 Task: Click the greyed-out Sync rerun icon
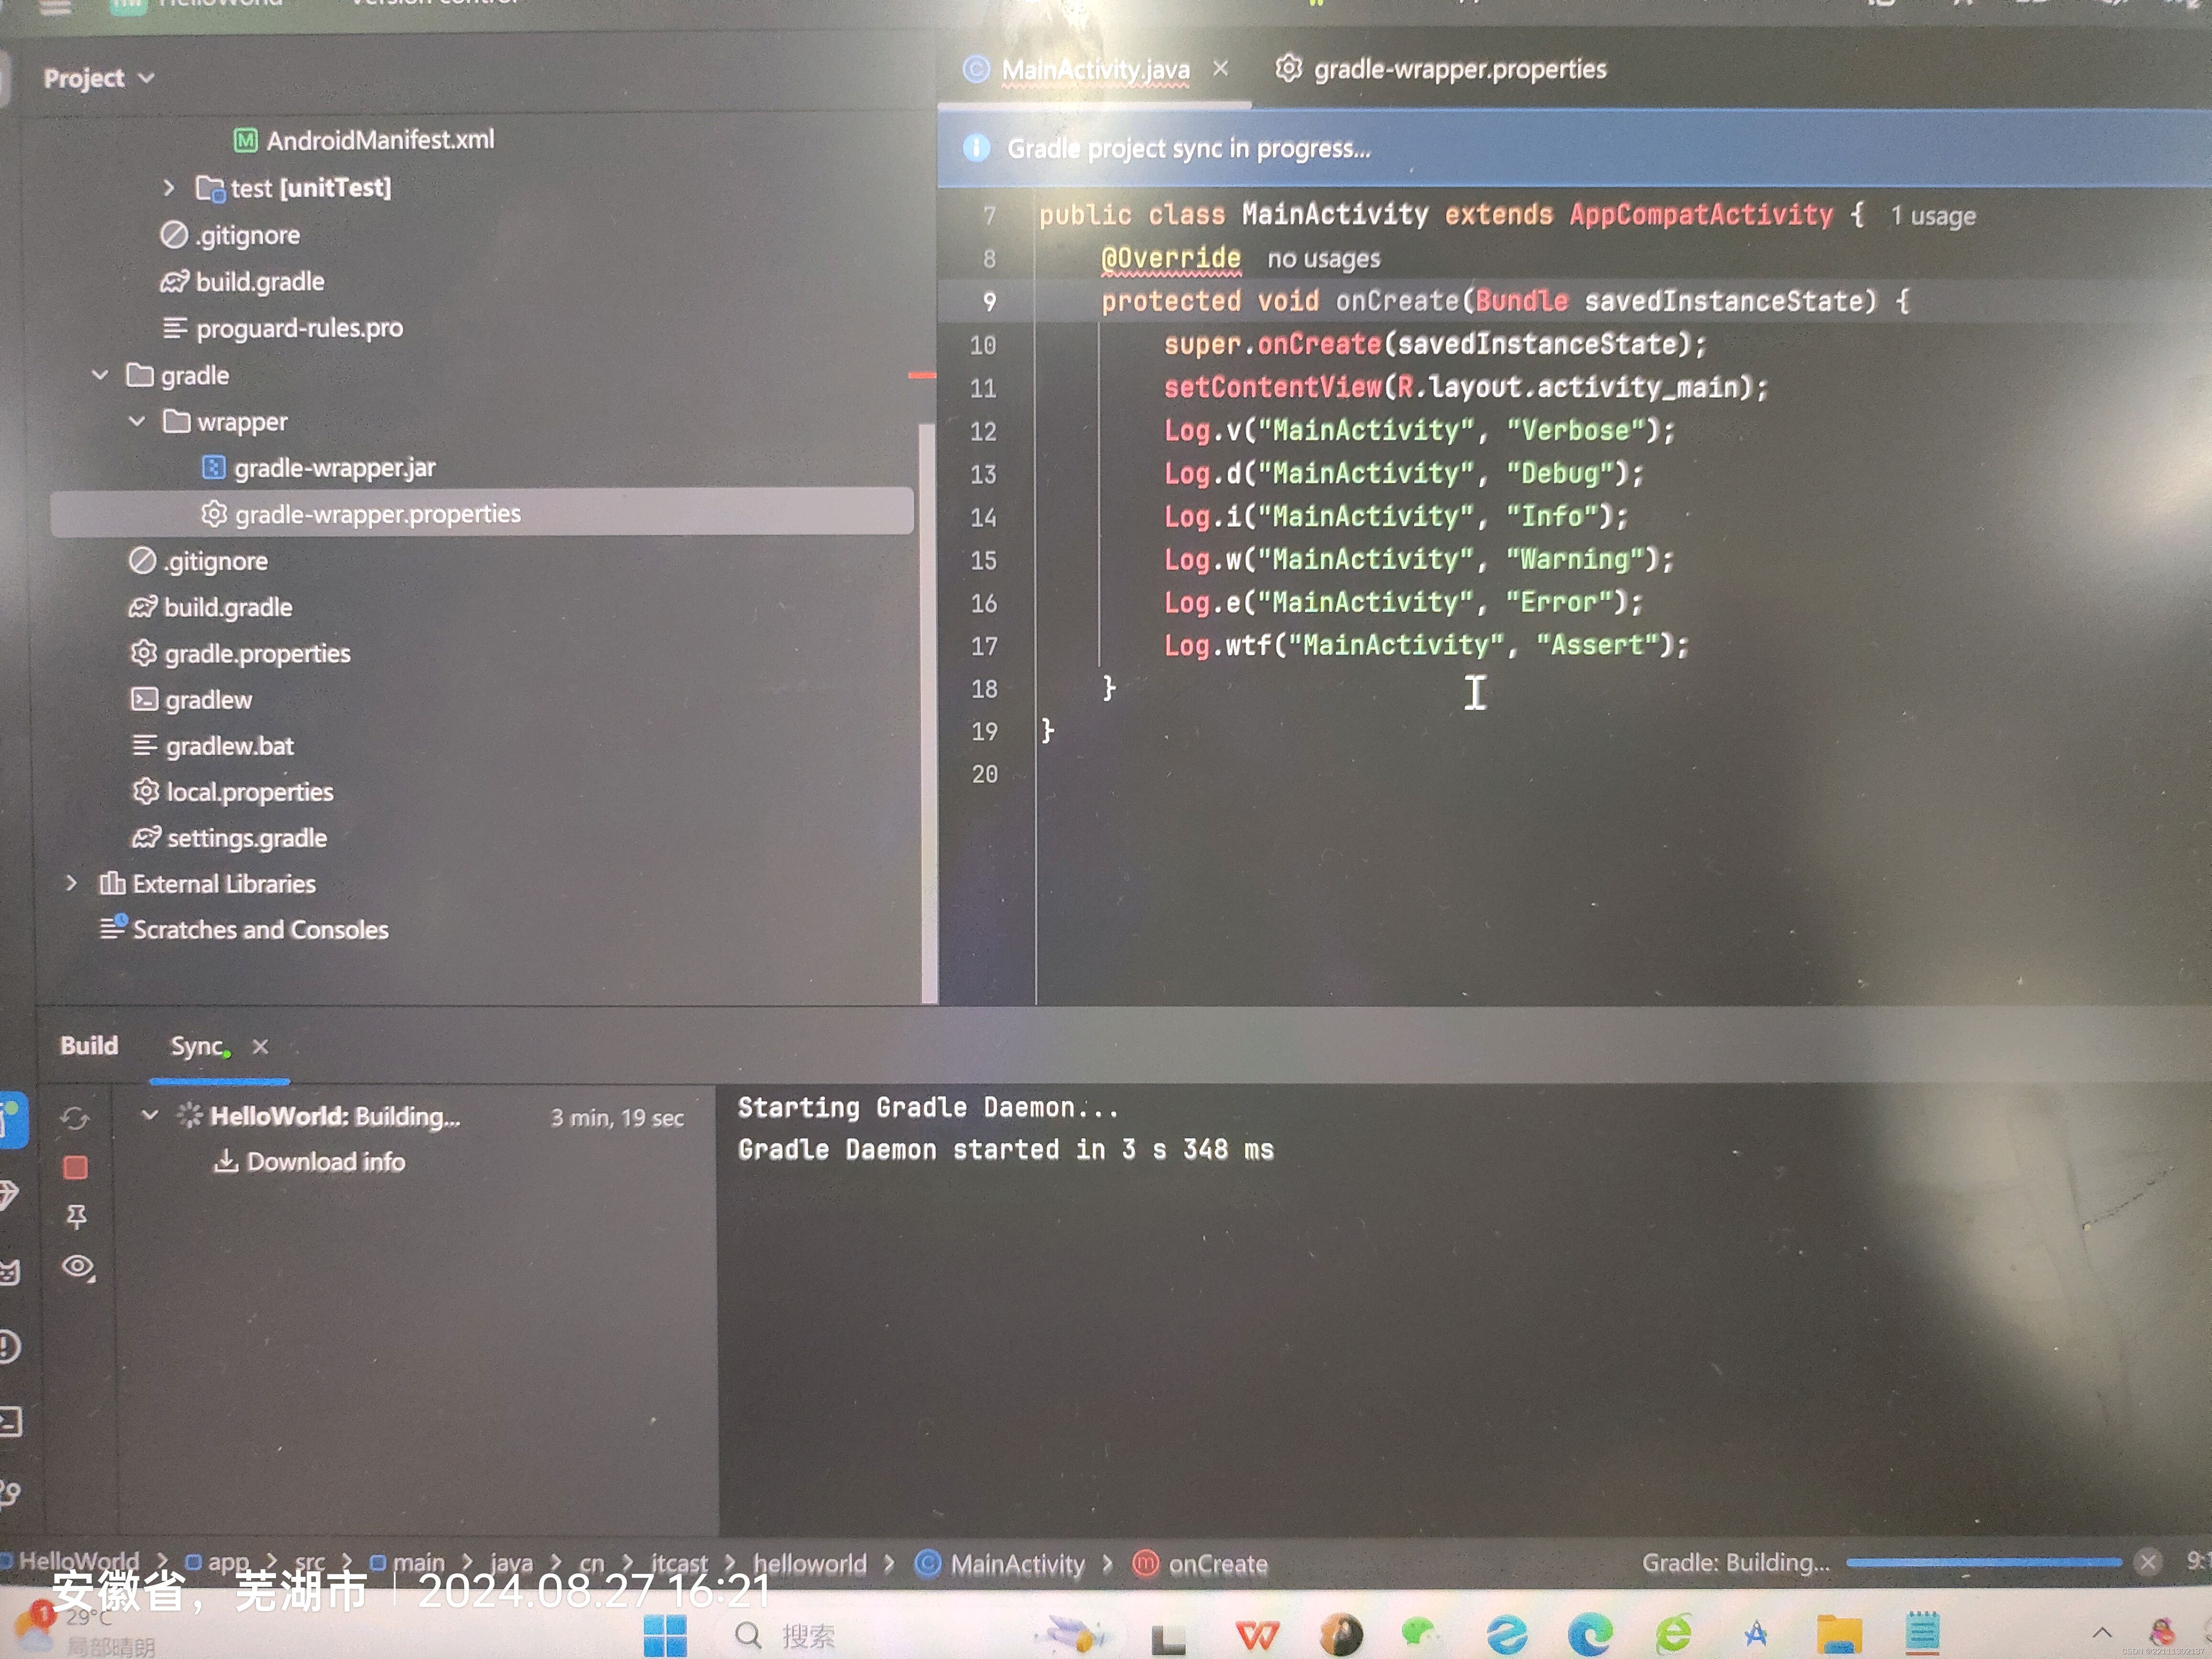tap(75, 1118)
